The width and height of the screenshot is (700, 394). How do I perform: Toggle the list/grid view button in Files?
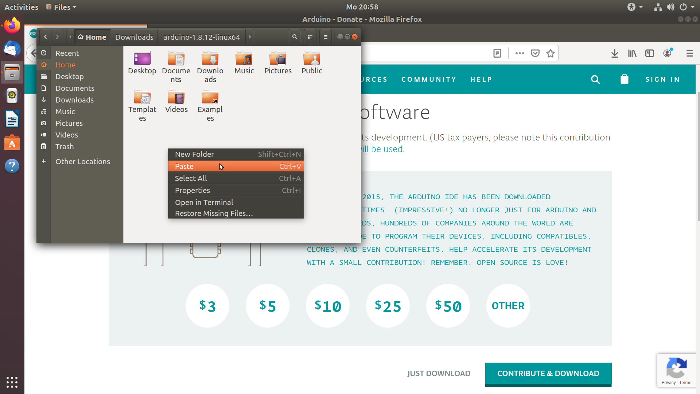310,37
